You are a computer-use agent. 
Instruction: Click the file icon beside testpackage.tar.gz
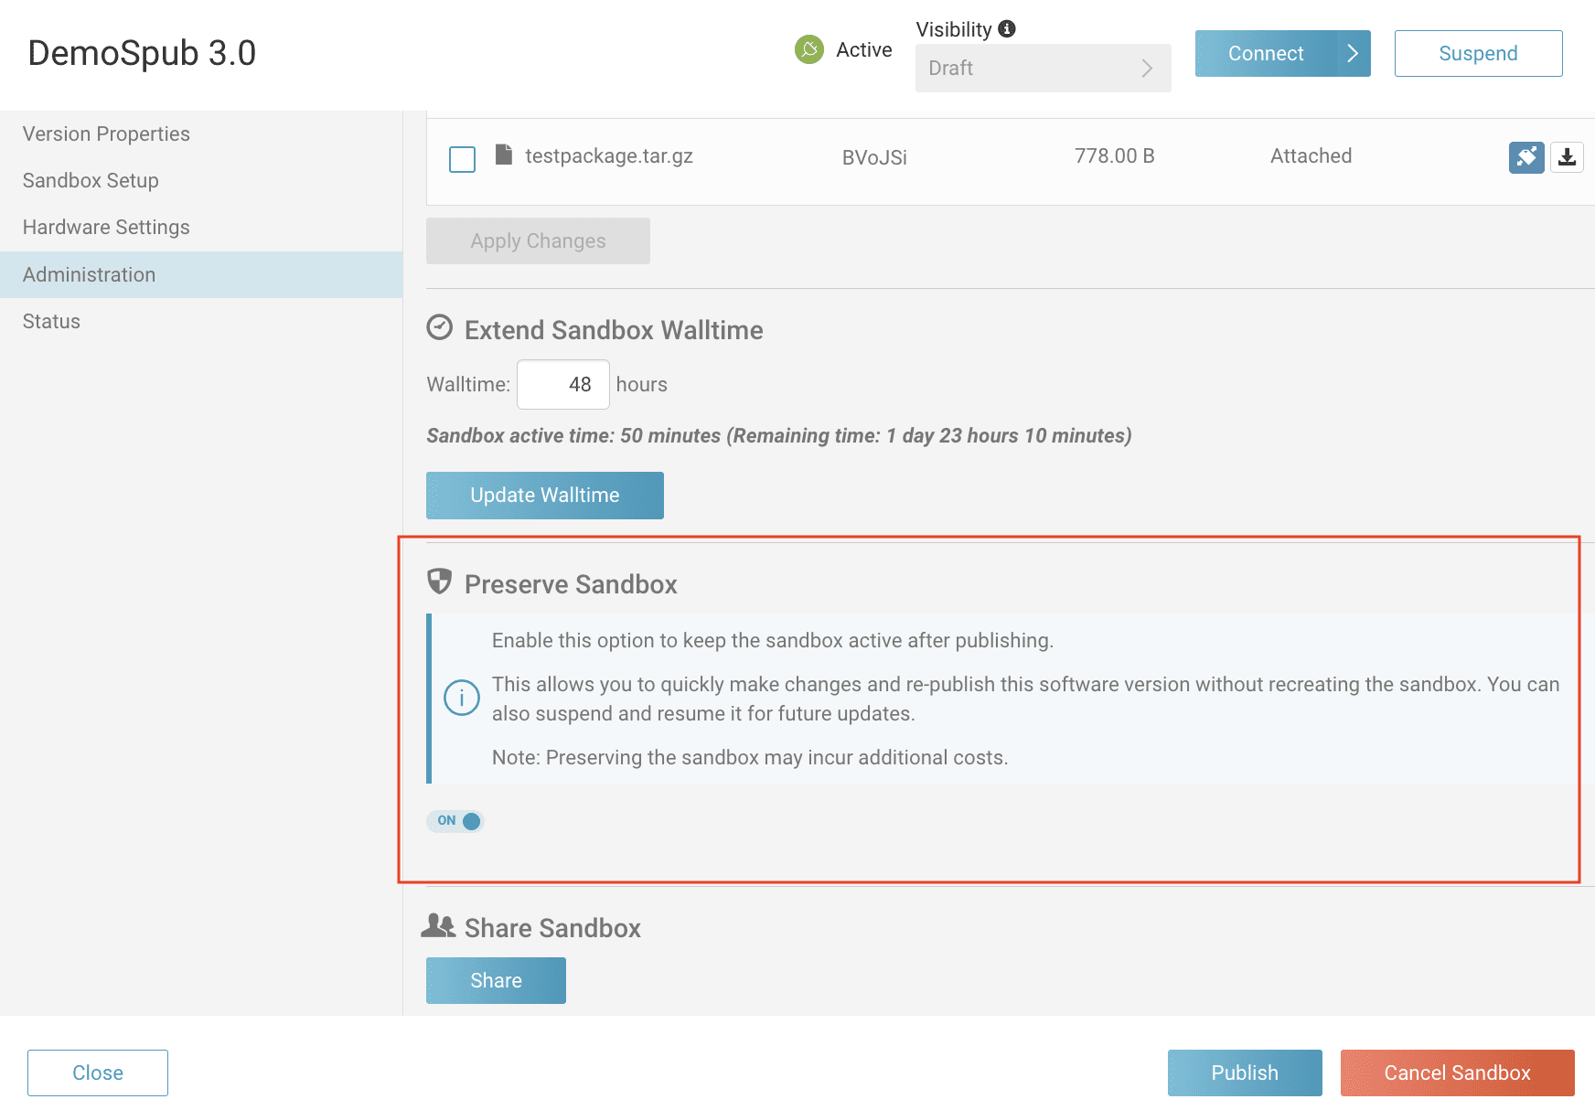503,155
